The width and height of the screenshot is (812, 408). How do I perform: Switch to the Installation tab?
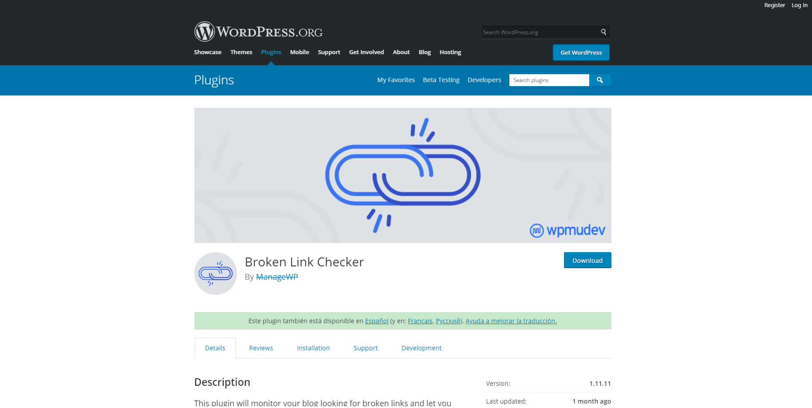click(313, 348)
